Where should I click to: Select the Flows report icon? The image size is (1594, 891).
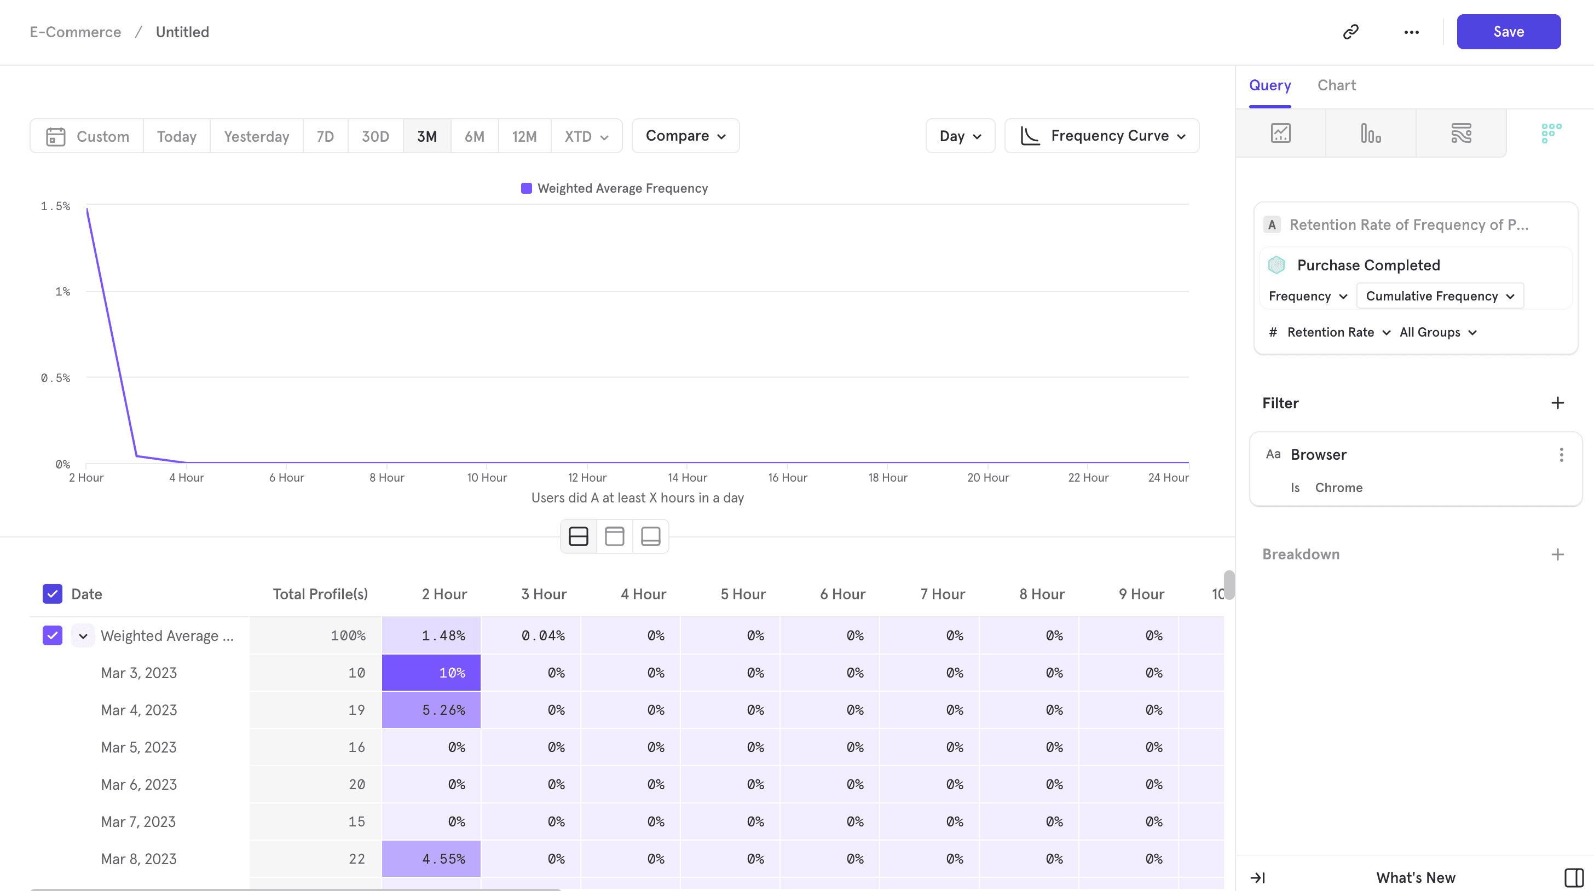click(x=1461, y=133)
